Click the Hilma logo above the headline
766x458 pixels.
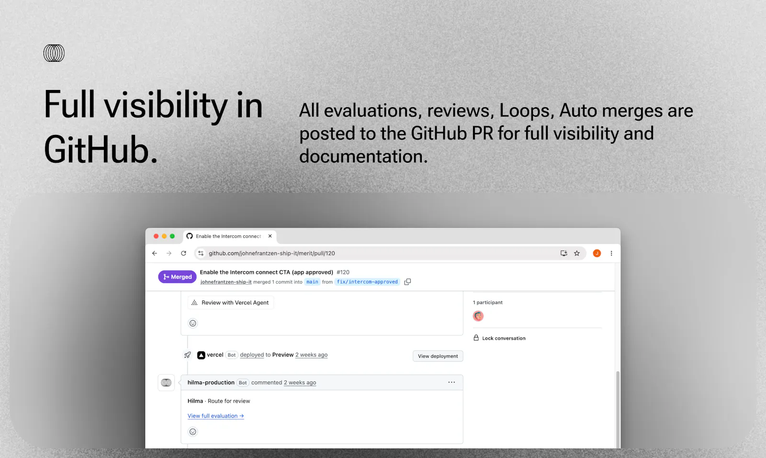(54, 53)
